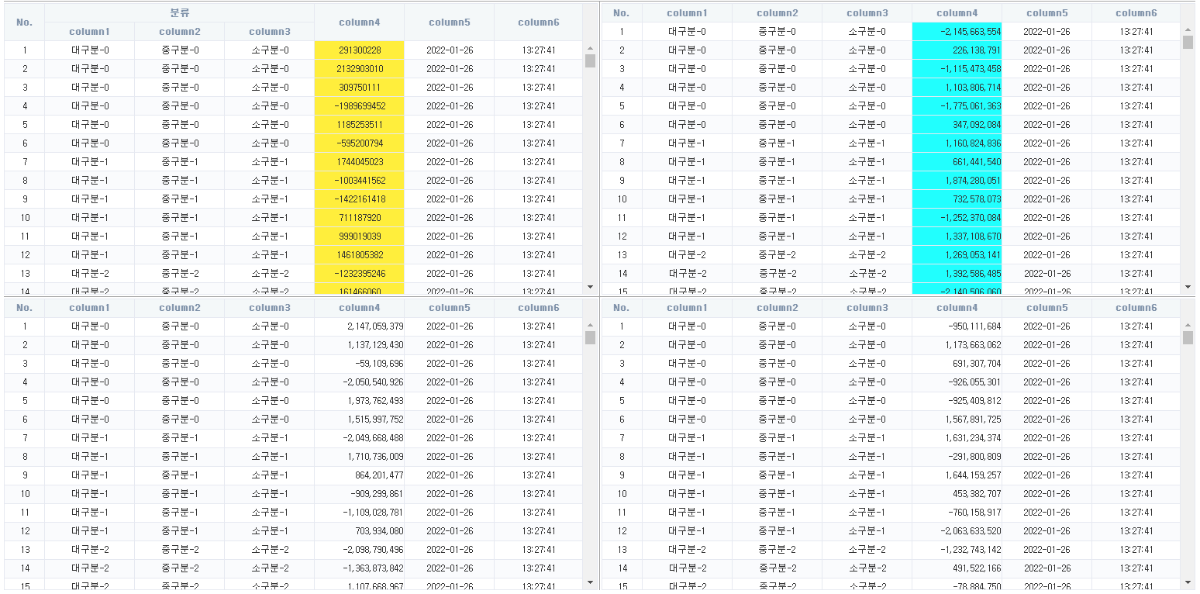The image size is (1200, 594).
Task: Select cyan cell -1,115,473,458
Action: coord(957,69)
